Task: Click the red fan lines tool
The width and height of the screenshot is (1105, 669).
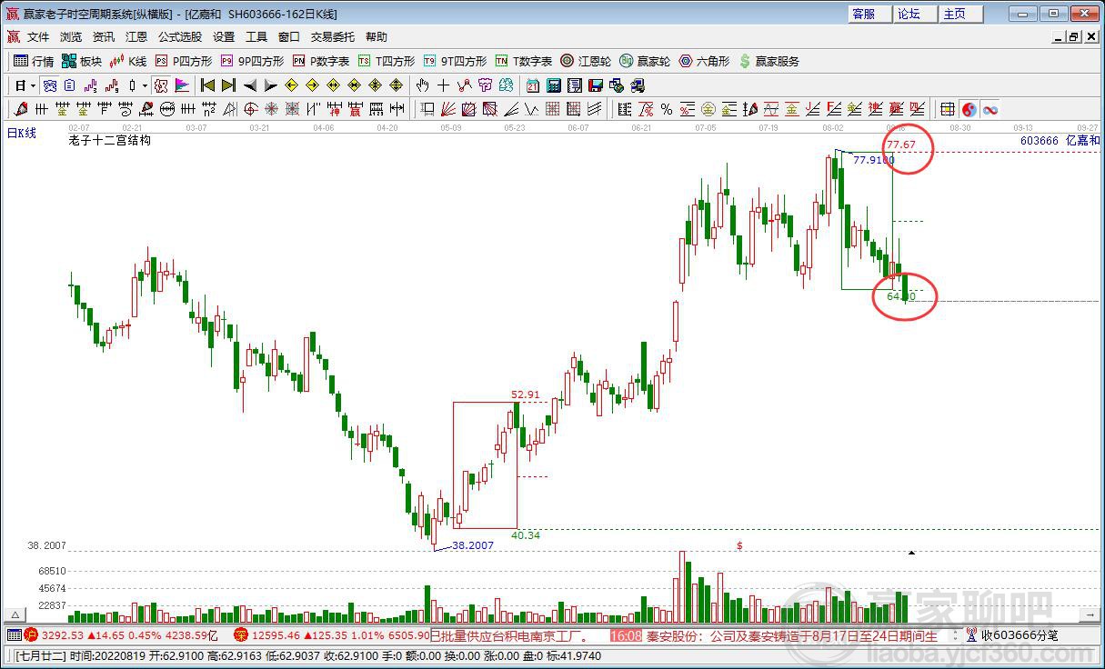Action: tap(447, 109)
